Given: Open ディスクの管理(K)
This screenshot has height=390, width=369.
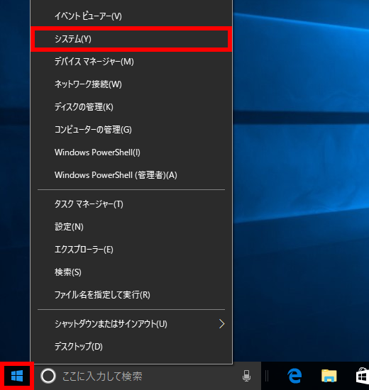Looking at the screenshot, I should coord(131,107).
